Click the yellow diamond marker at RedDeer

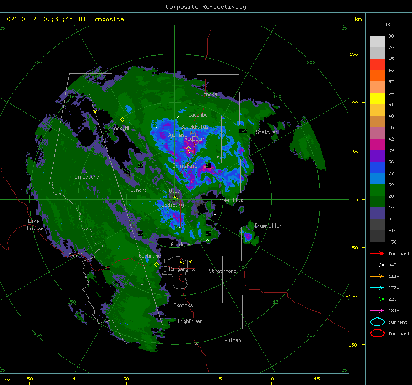(188, 149)
